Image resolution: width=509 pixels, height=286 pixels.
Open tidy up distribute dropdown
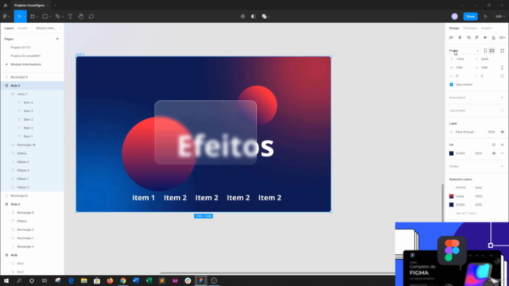pos(502,37)
